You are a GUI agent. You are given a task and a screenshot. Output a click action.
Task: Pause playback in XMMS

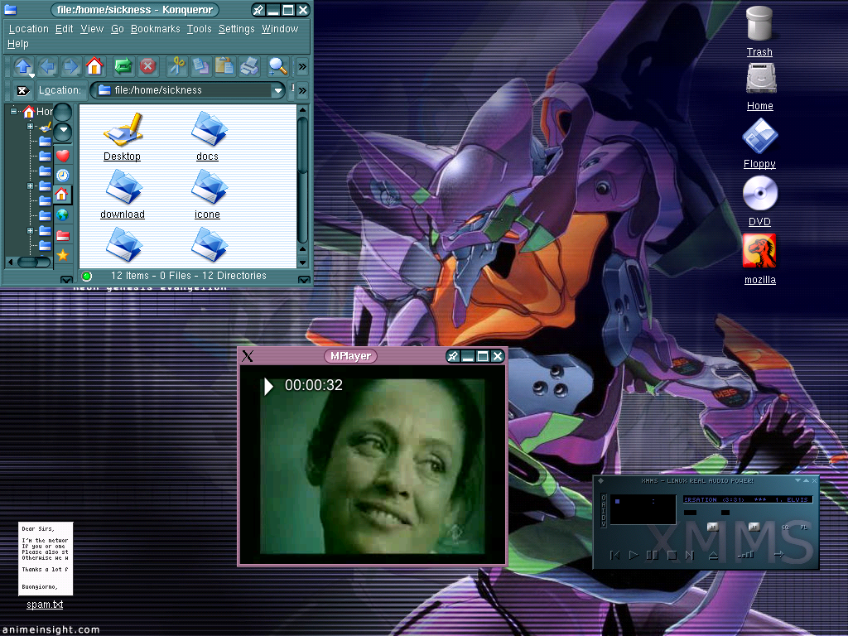pyautogui.click(x=653, y=556)
